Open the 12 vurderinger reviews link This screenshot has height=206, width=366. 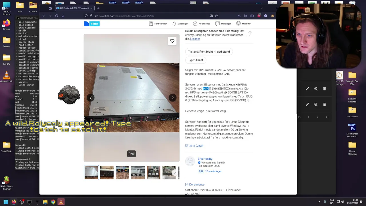pos(213,171)
